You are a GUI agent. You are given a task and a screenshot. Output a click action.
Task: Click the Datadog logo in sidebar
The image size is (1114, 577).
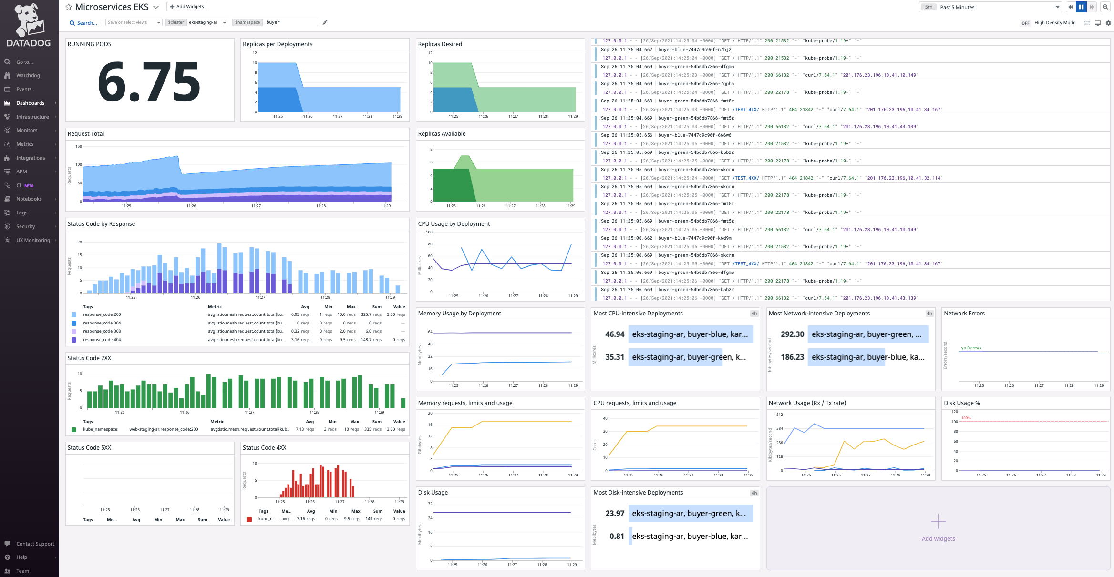(29, 26)
